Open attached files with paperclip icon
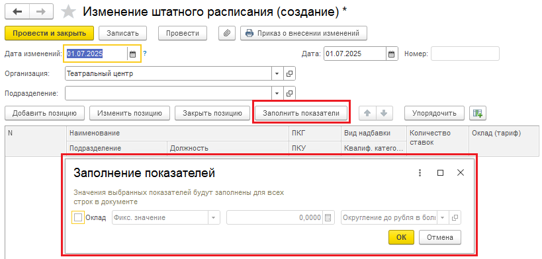This screenshot has height=259, width=542. pyautogui.click(x=227, y=33)
